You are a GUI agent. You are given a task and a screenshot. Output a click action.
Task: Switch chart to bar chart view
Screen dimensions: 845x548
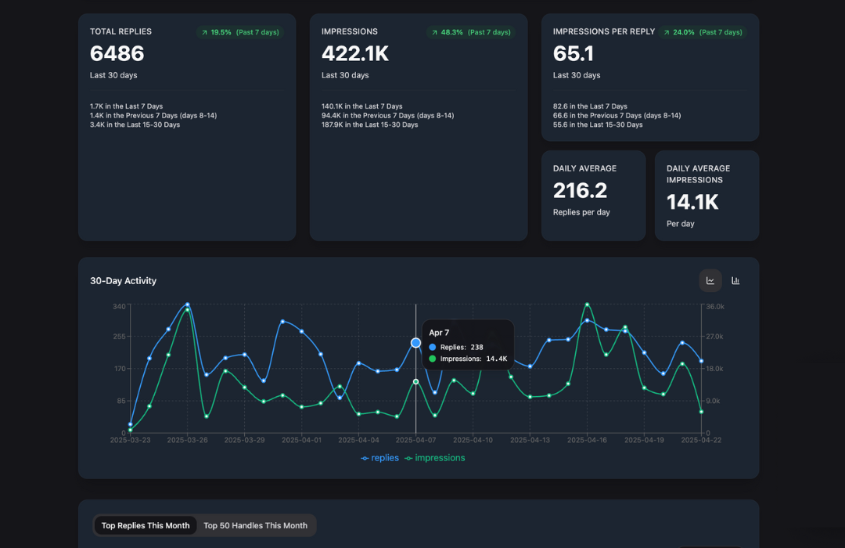pyautogui.click(x=735, y=280)
